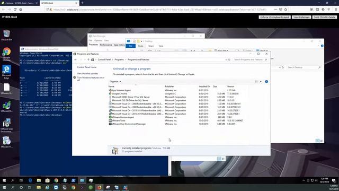Open View installed updates link
The image size is (339, 191).
point(87,74)
